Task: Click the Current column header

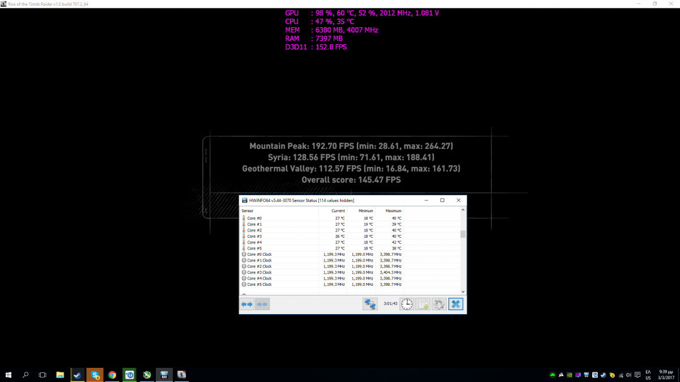Action: pyautogui.click(x=332, y=211)
